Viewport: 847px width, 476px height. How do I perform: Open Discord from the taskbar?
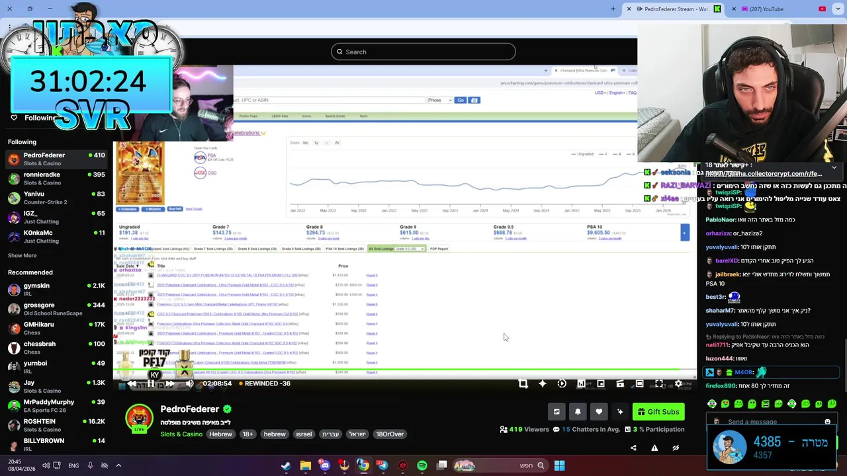click(325, 465)
